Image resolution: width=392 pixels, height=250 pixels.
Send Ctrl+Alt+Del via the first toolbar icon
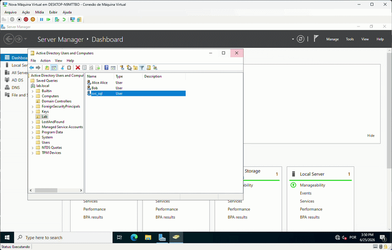[4, 20]
